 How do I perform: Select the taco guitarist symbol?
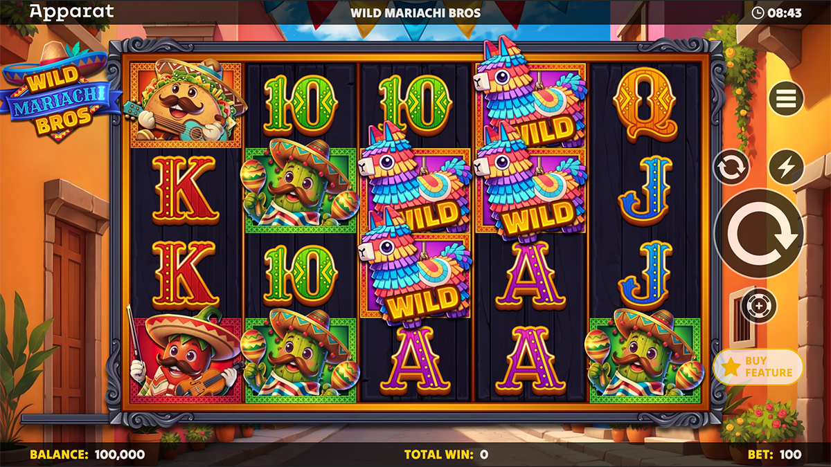point(186,103)
